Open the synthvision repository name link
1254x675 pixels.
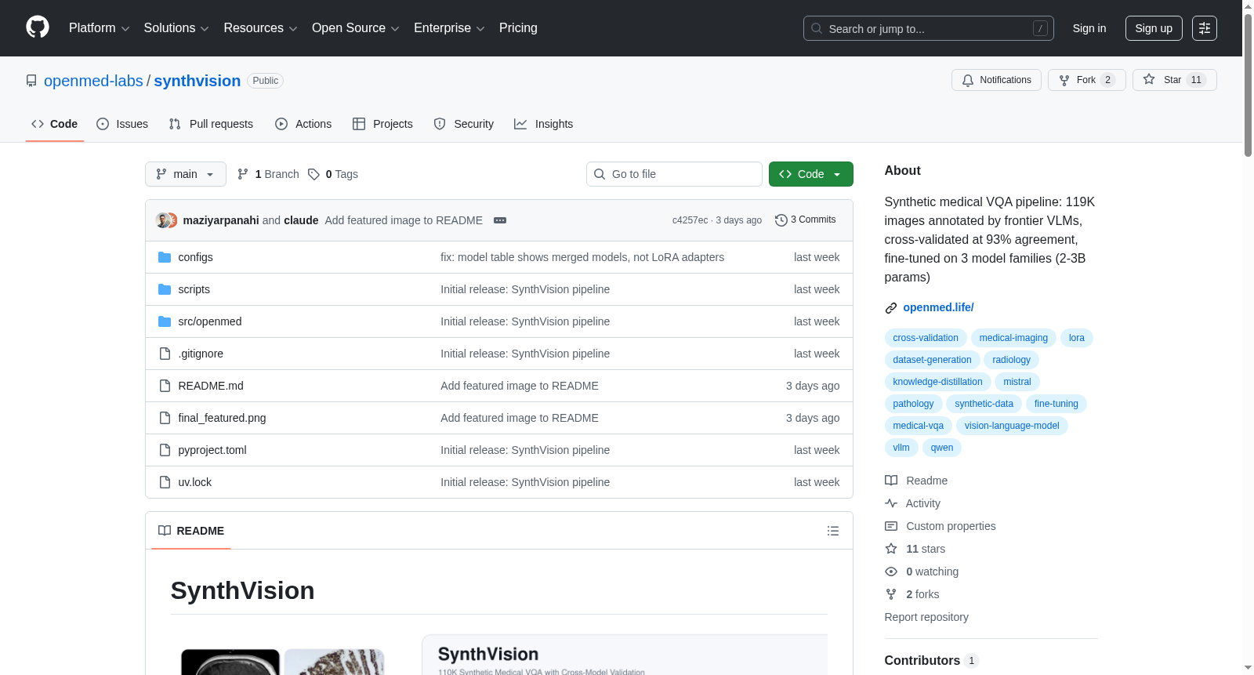[x=198, y=81]
